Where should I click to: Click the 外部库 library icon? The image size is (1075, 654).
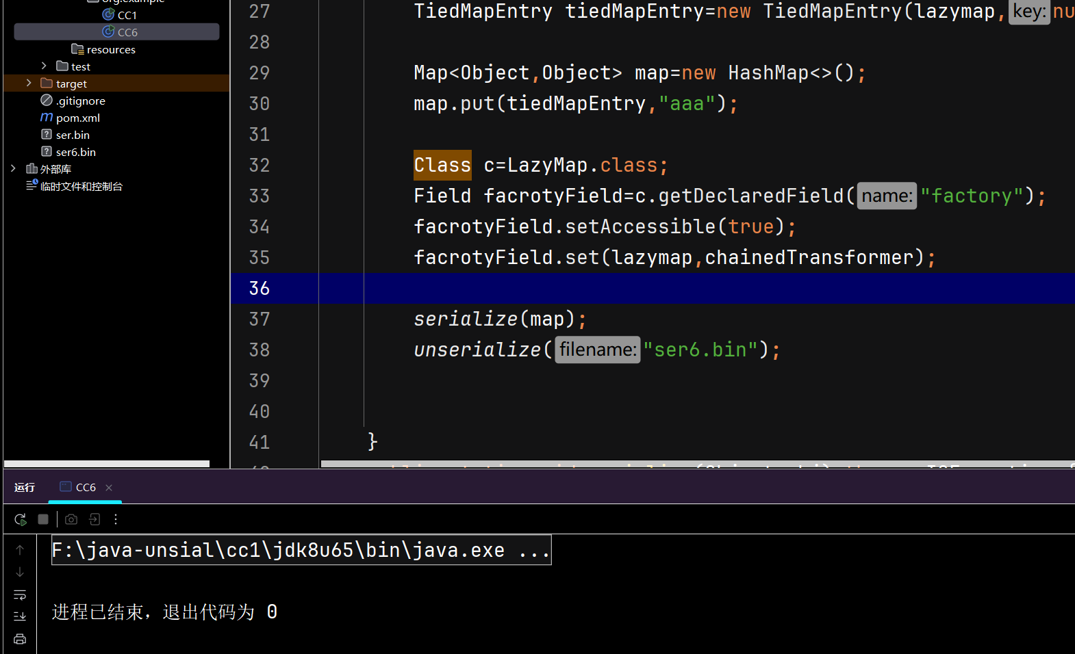31,169
